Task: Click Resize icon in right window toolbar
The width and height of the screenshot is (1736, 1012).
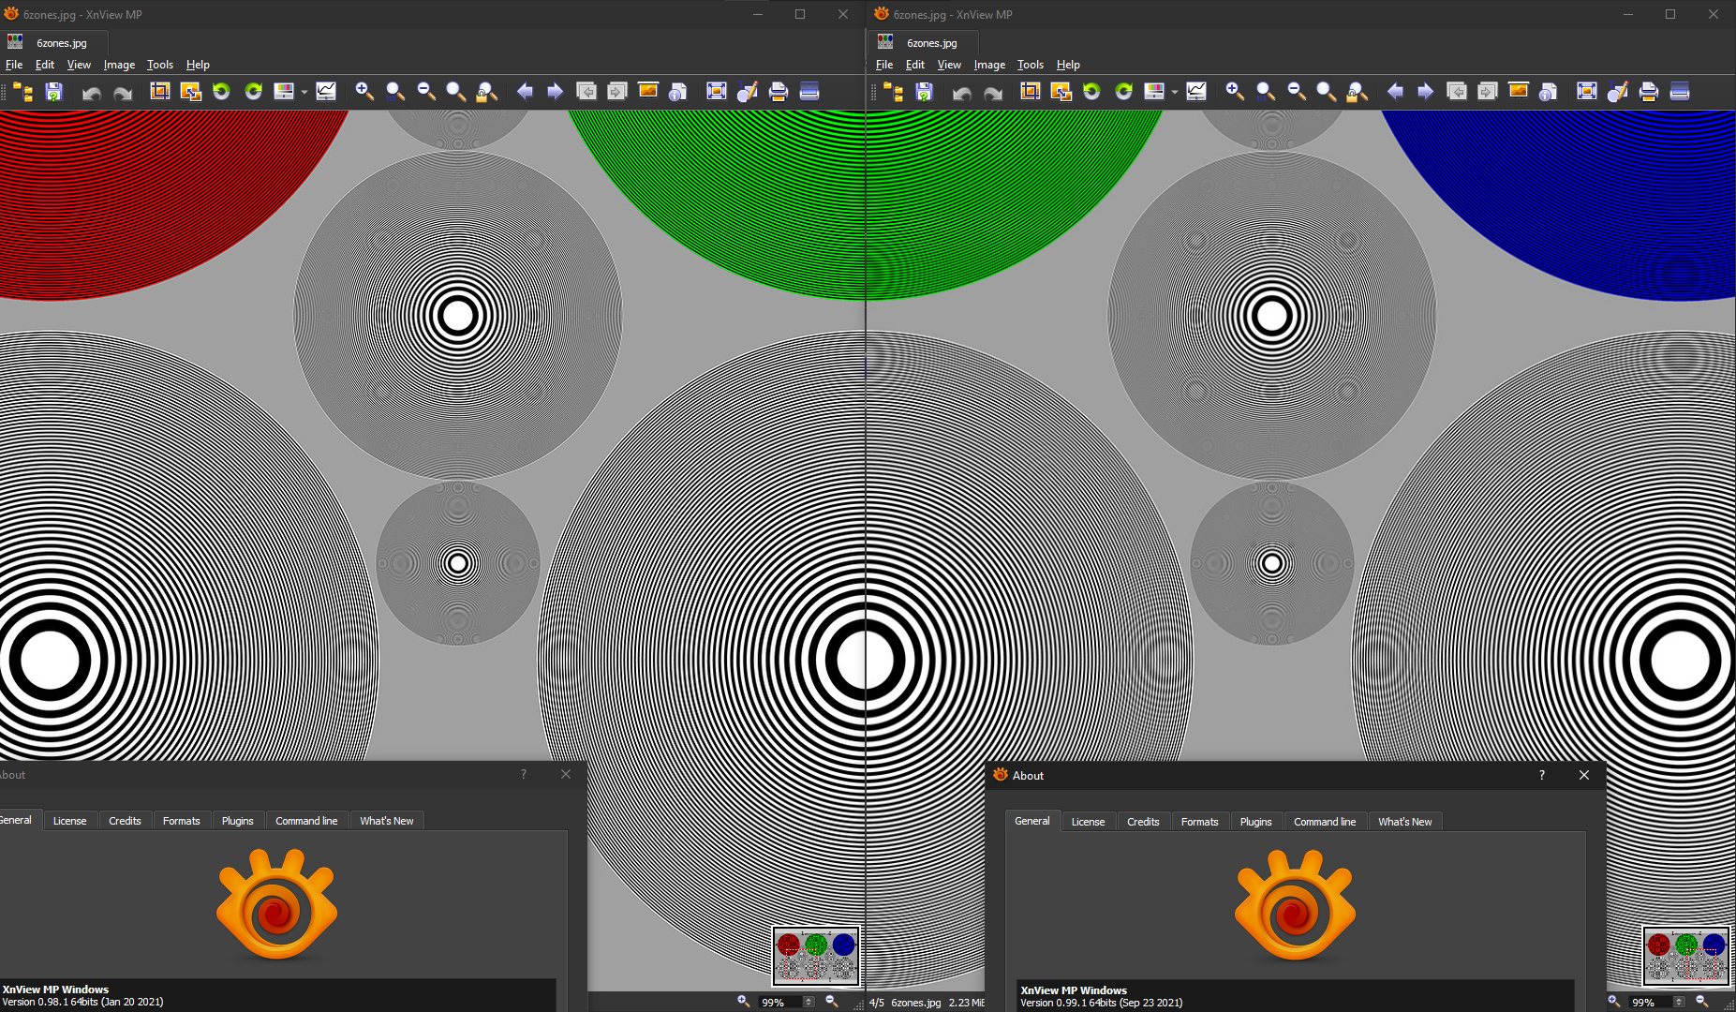Action: click(1061, 91)
